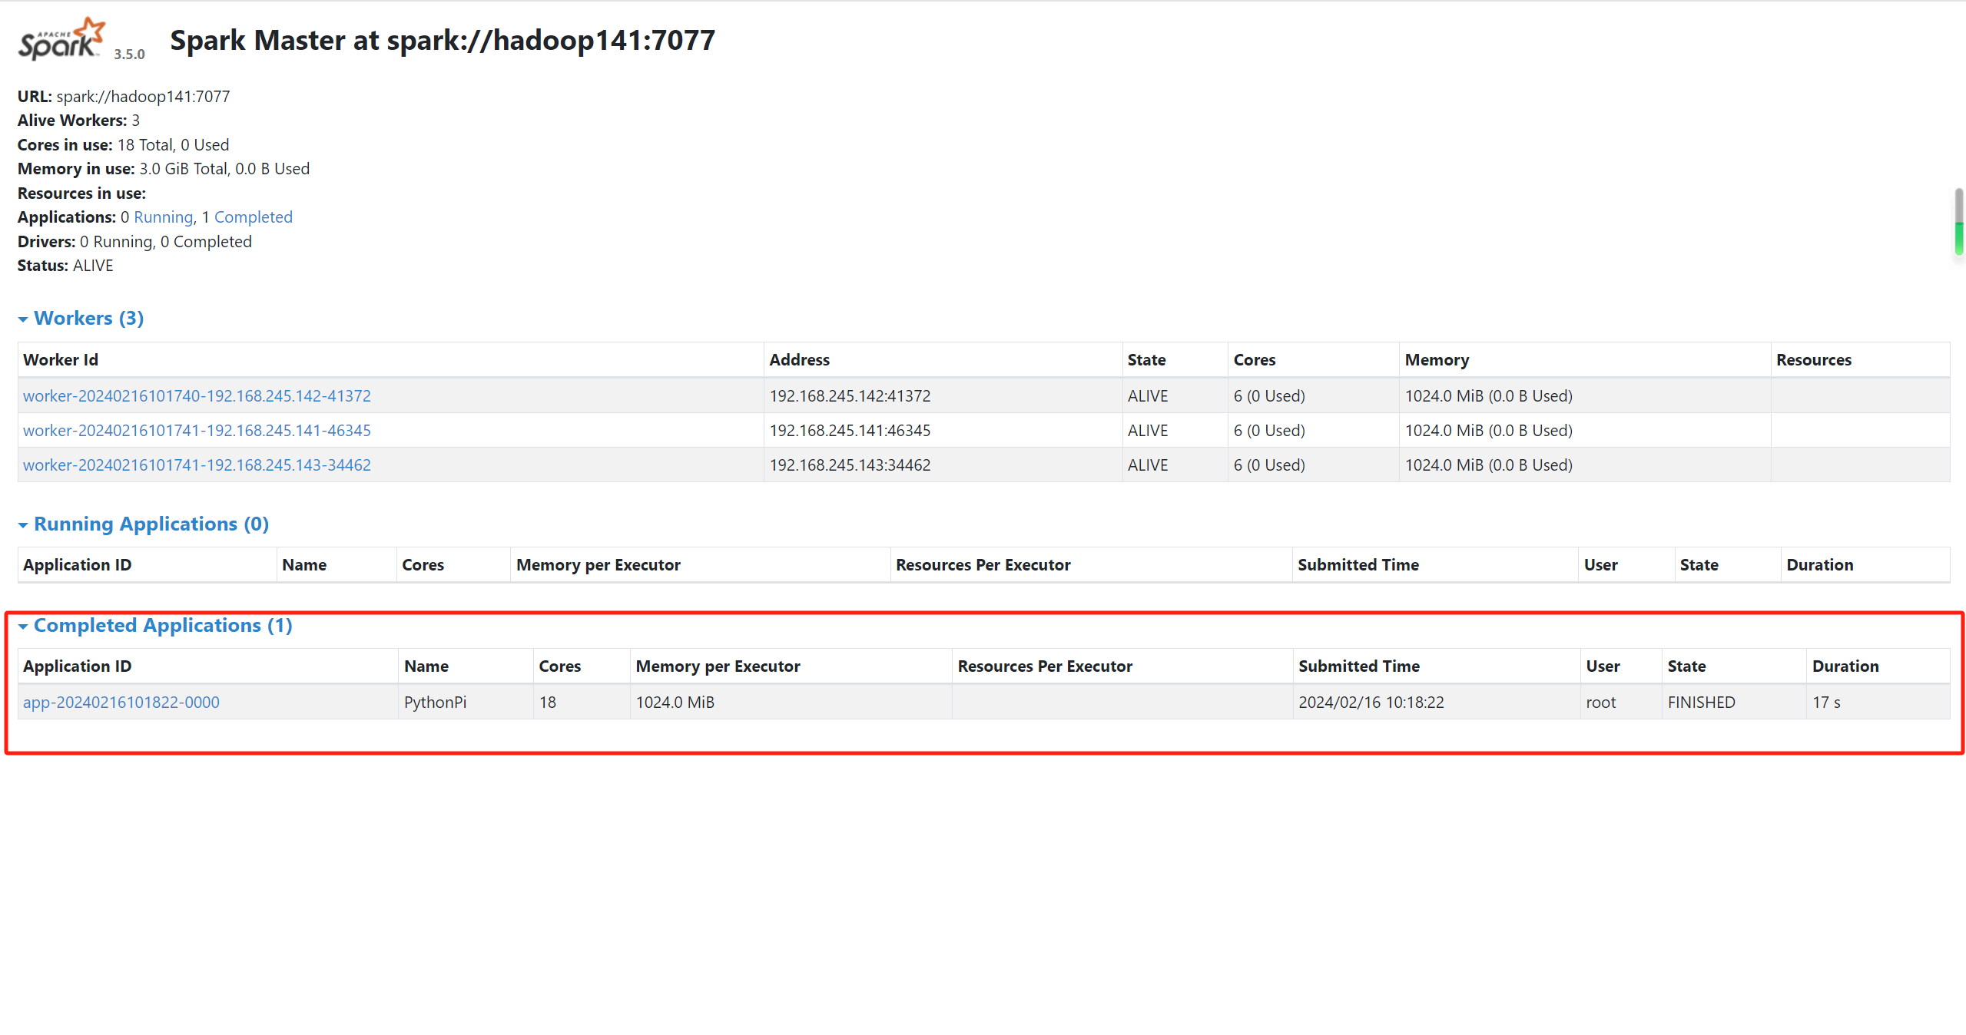
Task: Click the Workers Memory column header
Action: tap(1436, 360)
